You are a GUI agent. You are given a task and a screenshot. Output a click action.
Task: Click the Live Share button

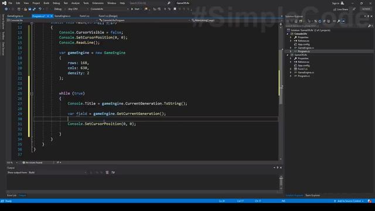tap(340, 9)
